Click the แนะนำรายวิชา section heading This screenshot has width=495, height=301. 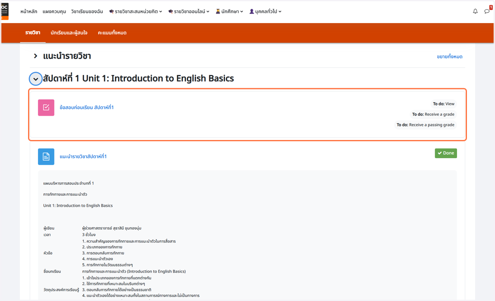[x=67, y=56]
